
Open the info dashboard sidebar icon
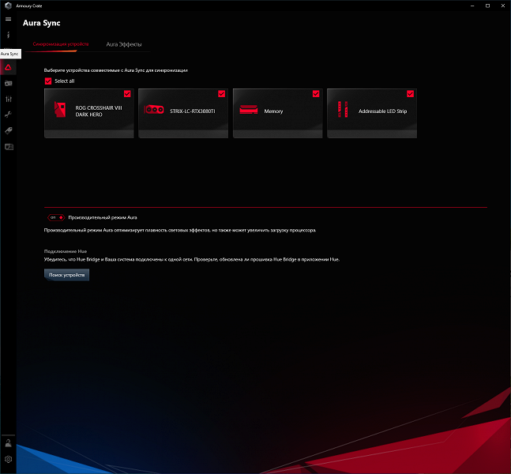click(8, 35)
